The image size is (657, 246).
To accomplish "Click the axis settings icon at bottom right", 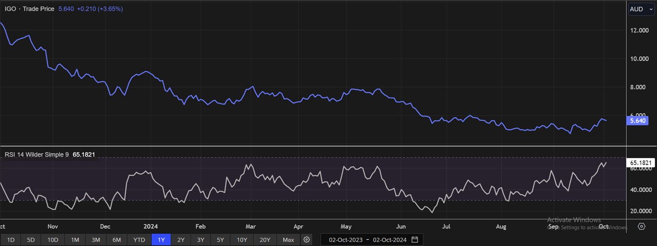I will pyautogui.click(x=642, y=226).
